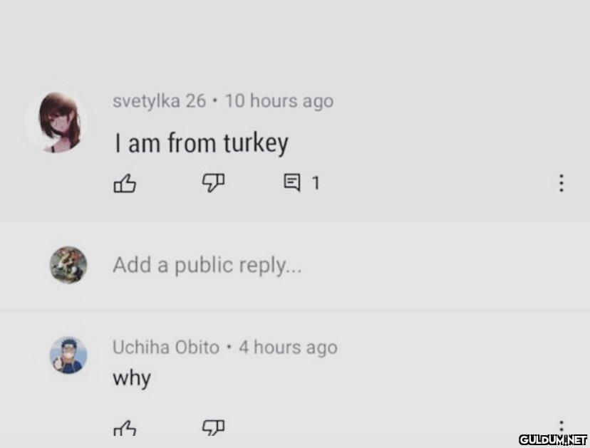The image size is (590, 448).
Task: Dislike Uchiha Obito's "why" reply
Action: tap(213, 428)
